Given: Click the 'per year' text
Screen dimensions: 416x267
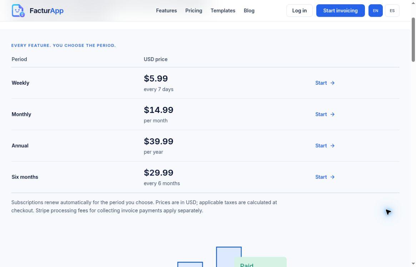Looking at the screenshot, I should pos(153,152).
